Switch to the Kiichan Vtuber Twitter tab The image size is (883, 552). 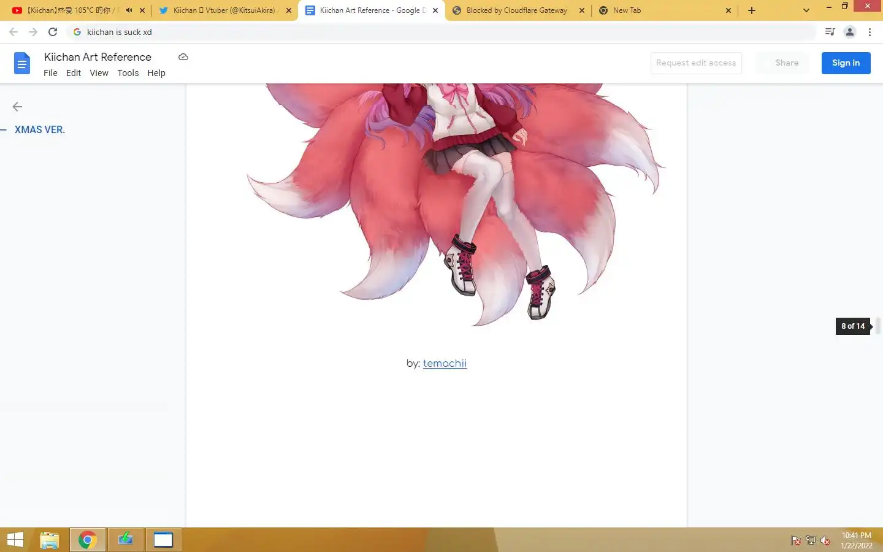click(224, 10)
